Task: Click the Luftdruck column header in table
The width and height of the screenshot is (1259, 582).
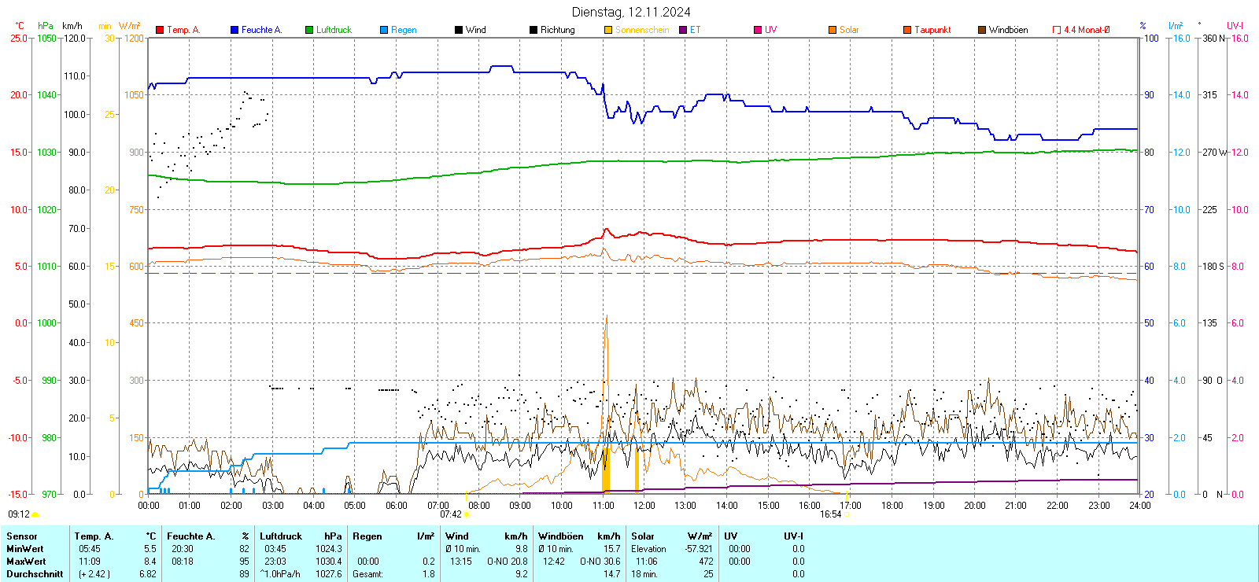Action: pyautogui.click(x=281, y=536)
